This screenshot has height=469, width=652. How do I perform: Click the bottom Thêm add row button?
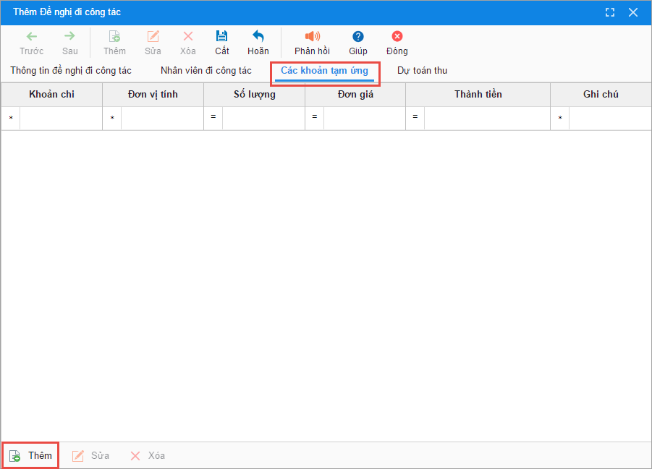pyautogui.click(x=30, y=456)
